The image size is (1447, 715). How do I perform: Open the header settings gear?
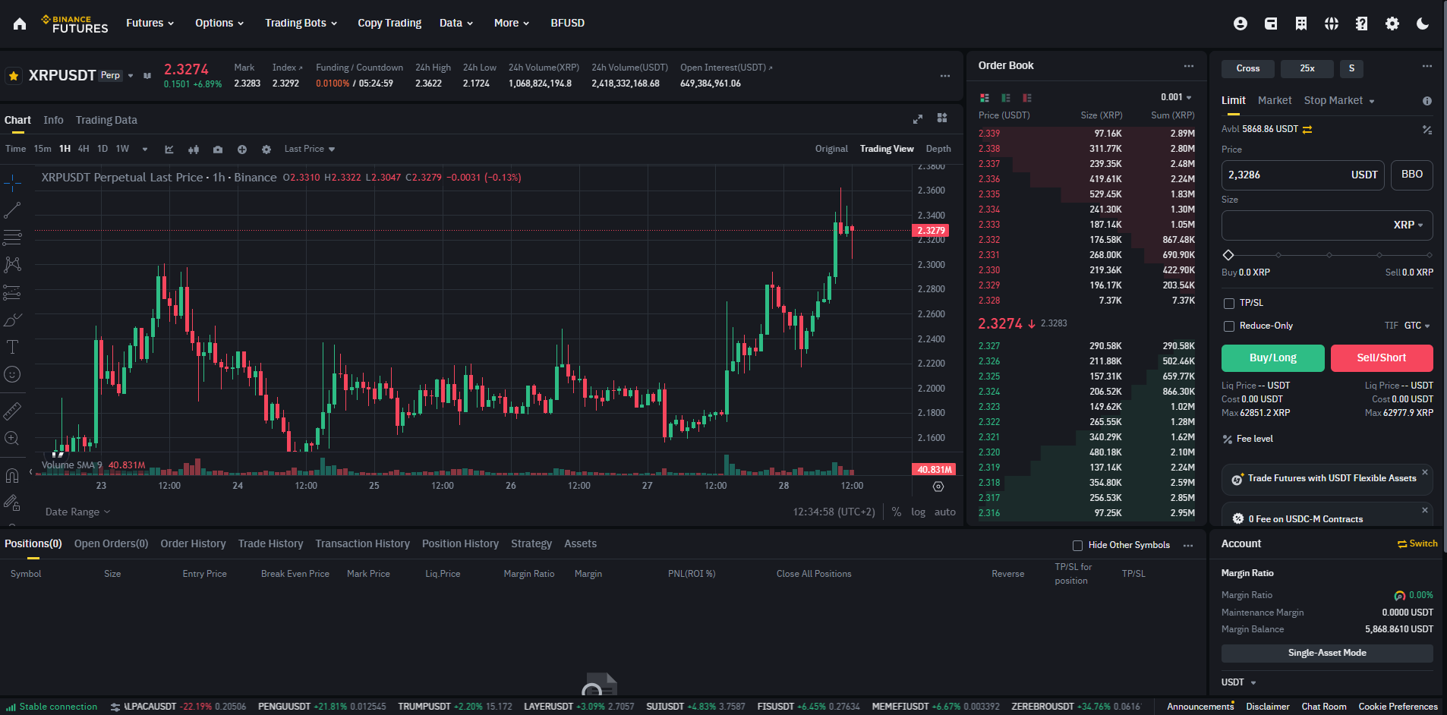click(1392, 24)
